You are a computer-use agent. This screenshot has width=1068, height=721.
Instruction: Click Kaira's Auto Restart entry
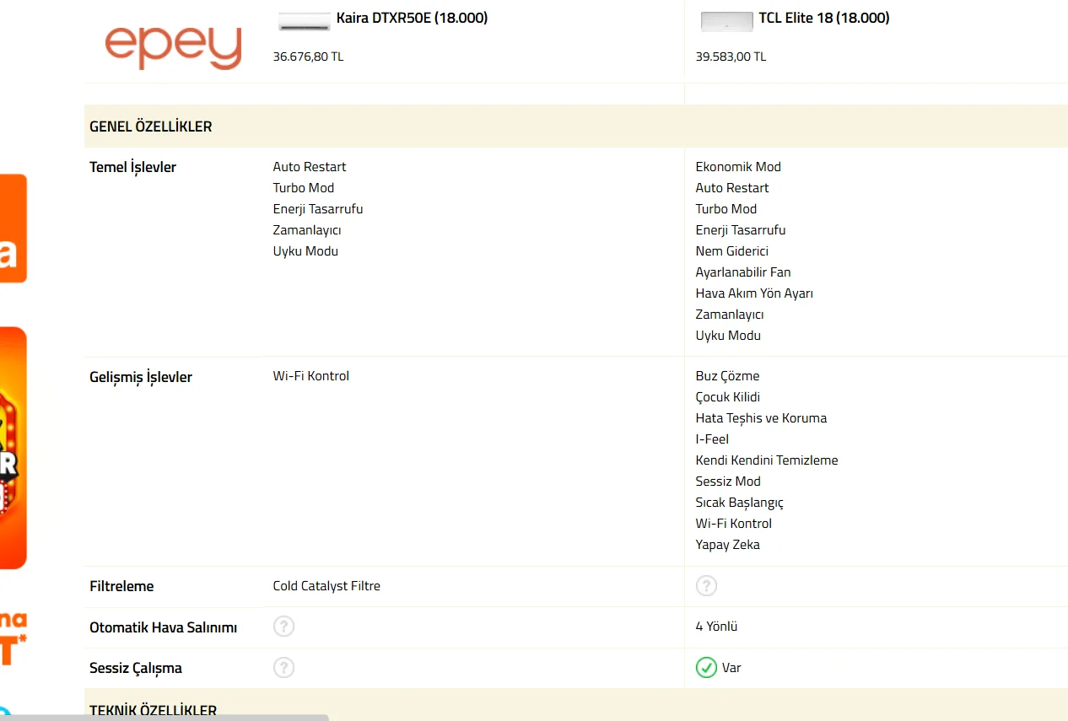point(310,167)
